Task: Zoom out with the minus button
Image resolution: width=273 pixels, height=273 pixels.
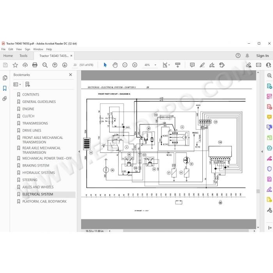Action: 125,65
